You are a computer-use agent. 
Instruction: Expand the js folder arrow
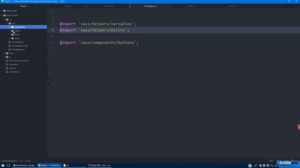[x=5, y=57]
